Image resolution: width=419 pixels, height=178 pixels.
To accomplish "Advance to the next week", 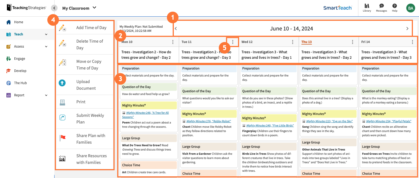I will (407, 28).
